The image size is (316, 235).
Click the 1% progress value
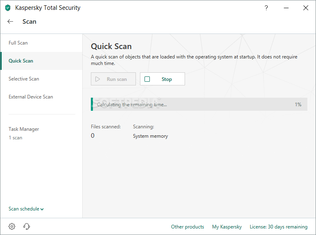[x=298, y=105]
